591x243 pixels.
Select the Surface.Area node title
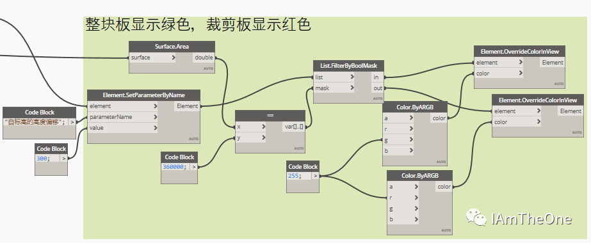coord(172,47)
